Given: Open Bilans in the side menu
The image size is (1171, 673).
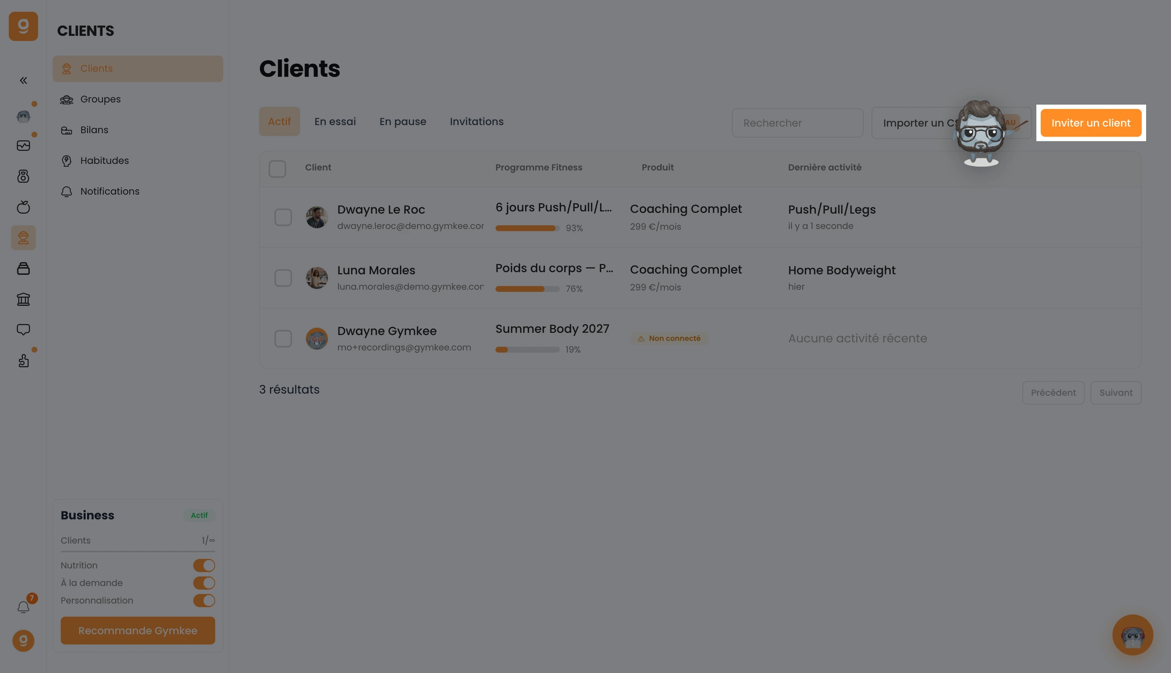Looking at the screenshot, I should (x=138, y=130).
